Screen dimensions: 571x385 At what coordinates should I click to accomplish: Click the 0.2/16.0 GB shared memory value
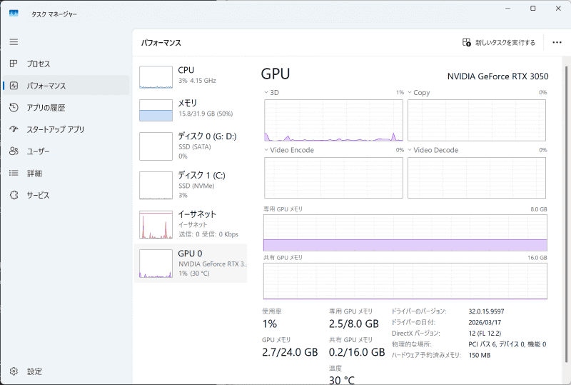pyautogui.click(x=357, y=352)
